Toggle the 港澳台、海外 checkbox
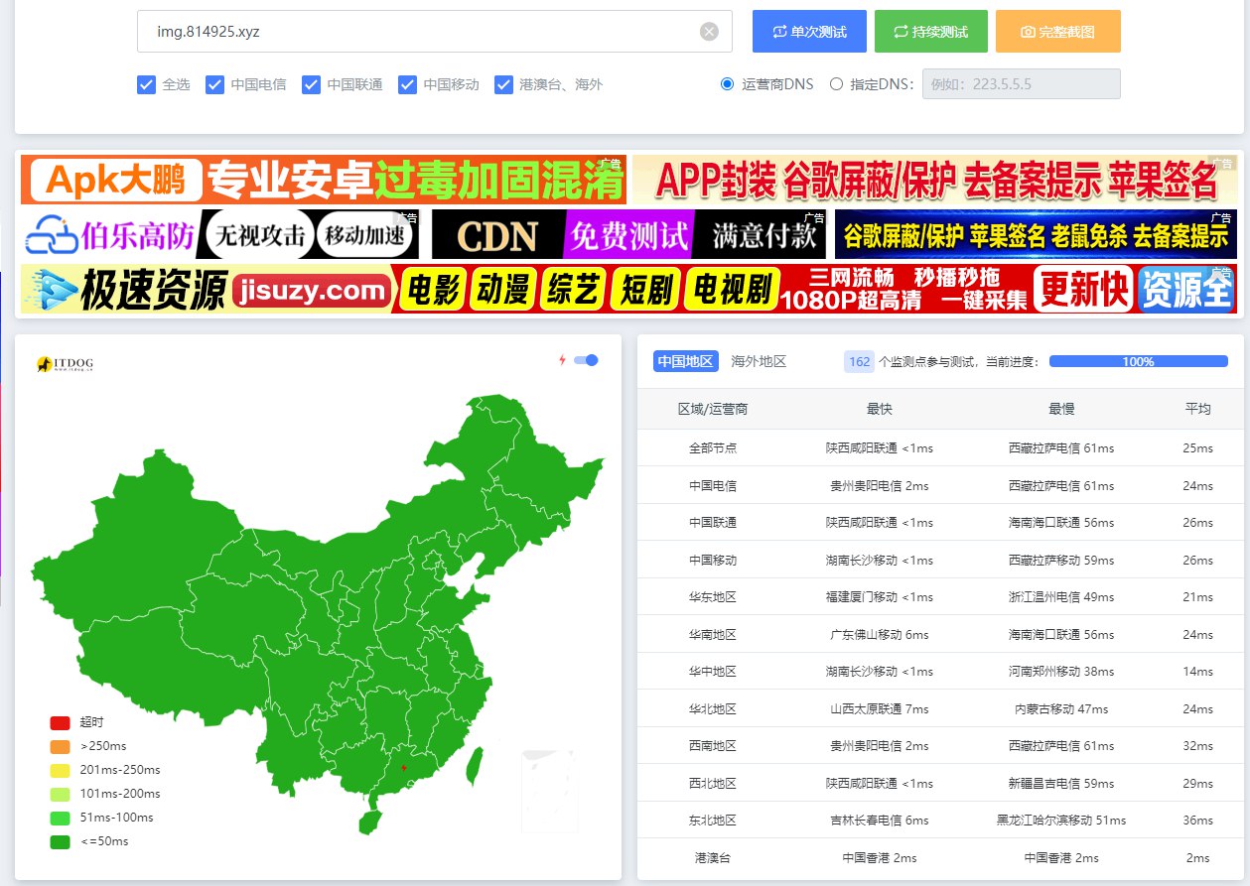The width and height of the screenshot is (1250, 886). click(x=503, y=84)
